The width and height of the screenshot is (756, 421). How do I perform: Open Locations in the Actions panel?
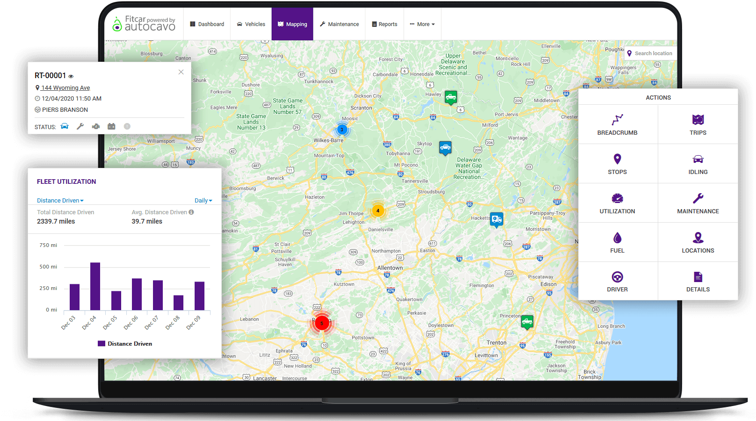[698, 242]
